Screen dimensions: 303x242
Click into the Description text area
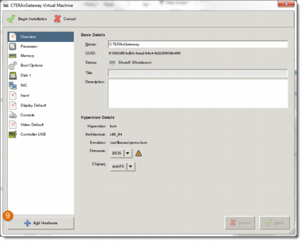(x=198, y=93)
